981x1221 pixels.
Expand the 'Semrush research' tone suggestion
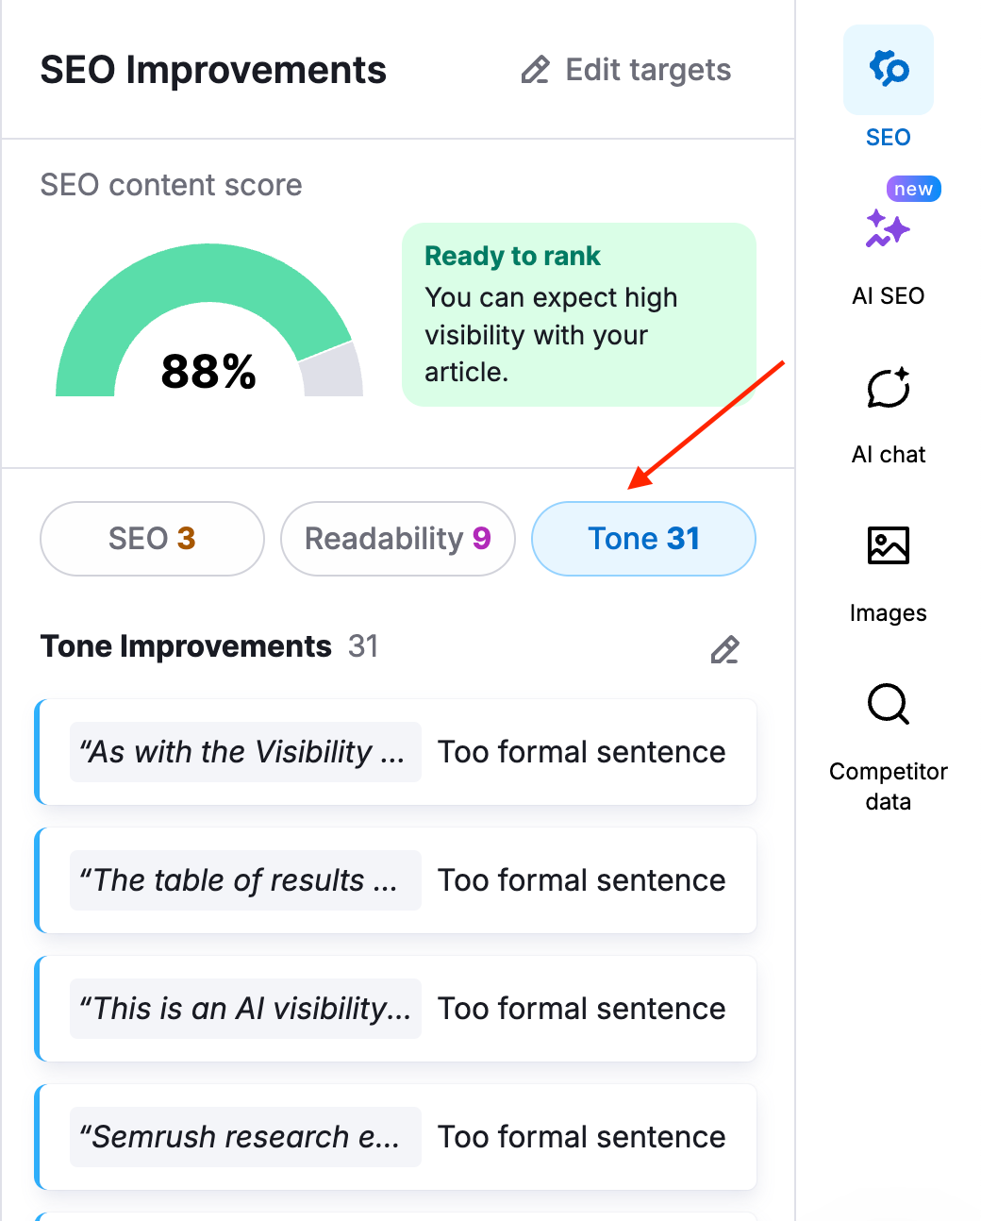(396, 1136)
